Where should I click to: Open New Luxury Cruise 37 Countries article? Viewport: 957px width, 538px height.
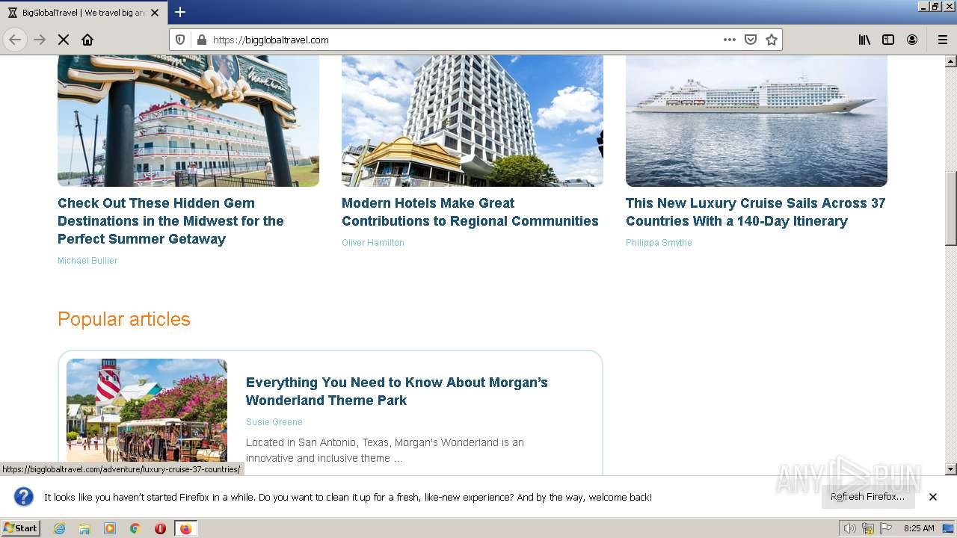click(x=756, y=212)
